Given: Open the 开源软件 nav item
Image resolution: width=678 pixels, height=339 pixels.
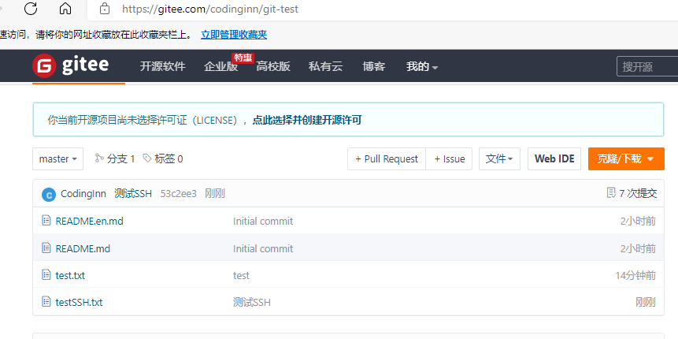Looking at the screenshot, I should (x=162, y=66).
